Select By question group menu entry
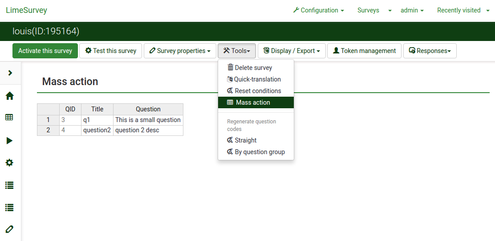 pos(256,152)
